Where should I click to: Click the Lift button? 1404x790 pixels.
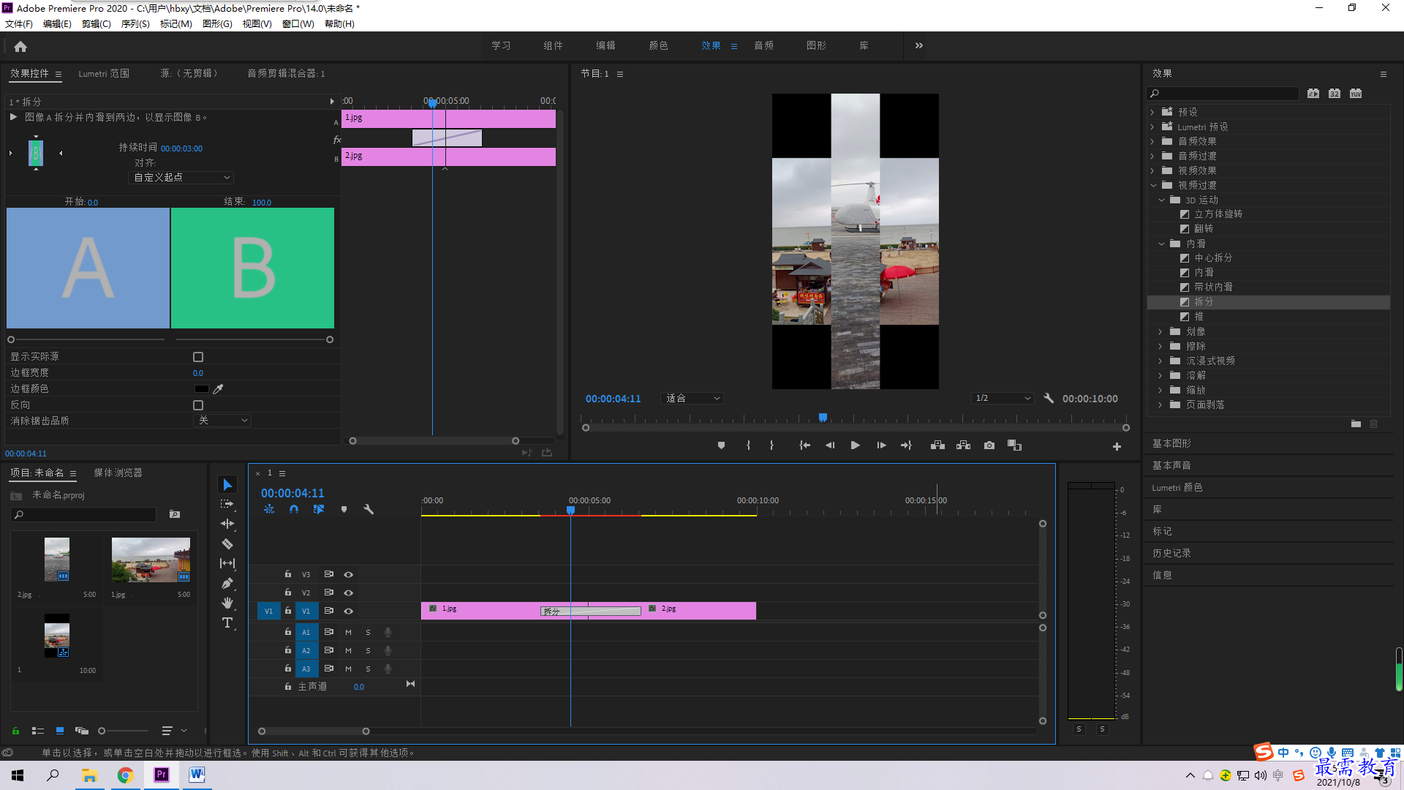(x=937, y=445)
